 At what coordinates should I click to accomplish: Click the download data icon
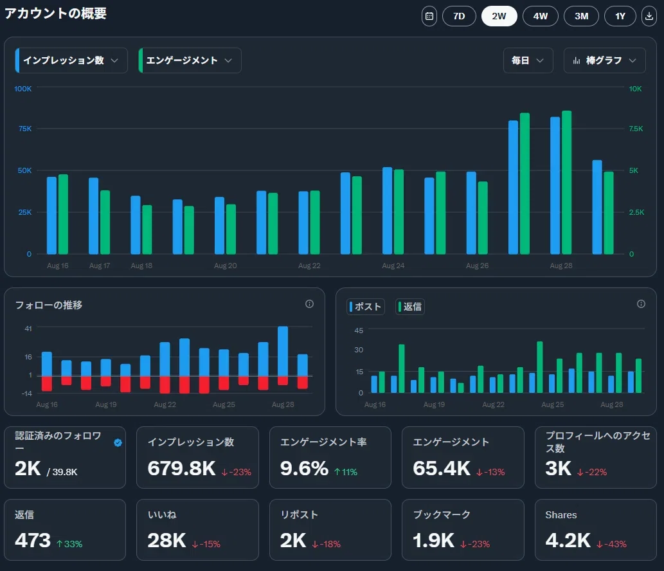click(649, 16)
